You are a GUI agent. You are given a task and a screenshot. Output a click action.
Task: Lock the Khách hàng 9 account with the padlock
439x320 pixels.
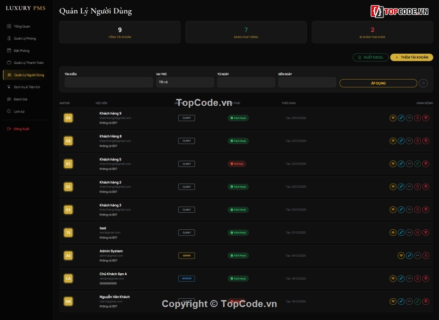418,118
